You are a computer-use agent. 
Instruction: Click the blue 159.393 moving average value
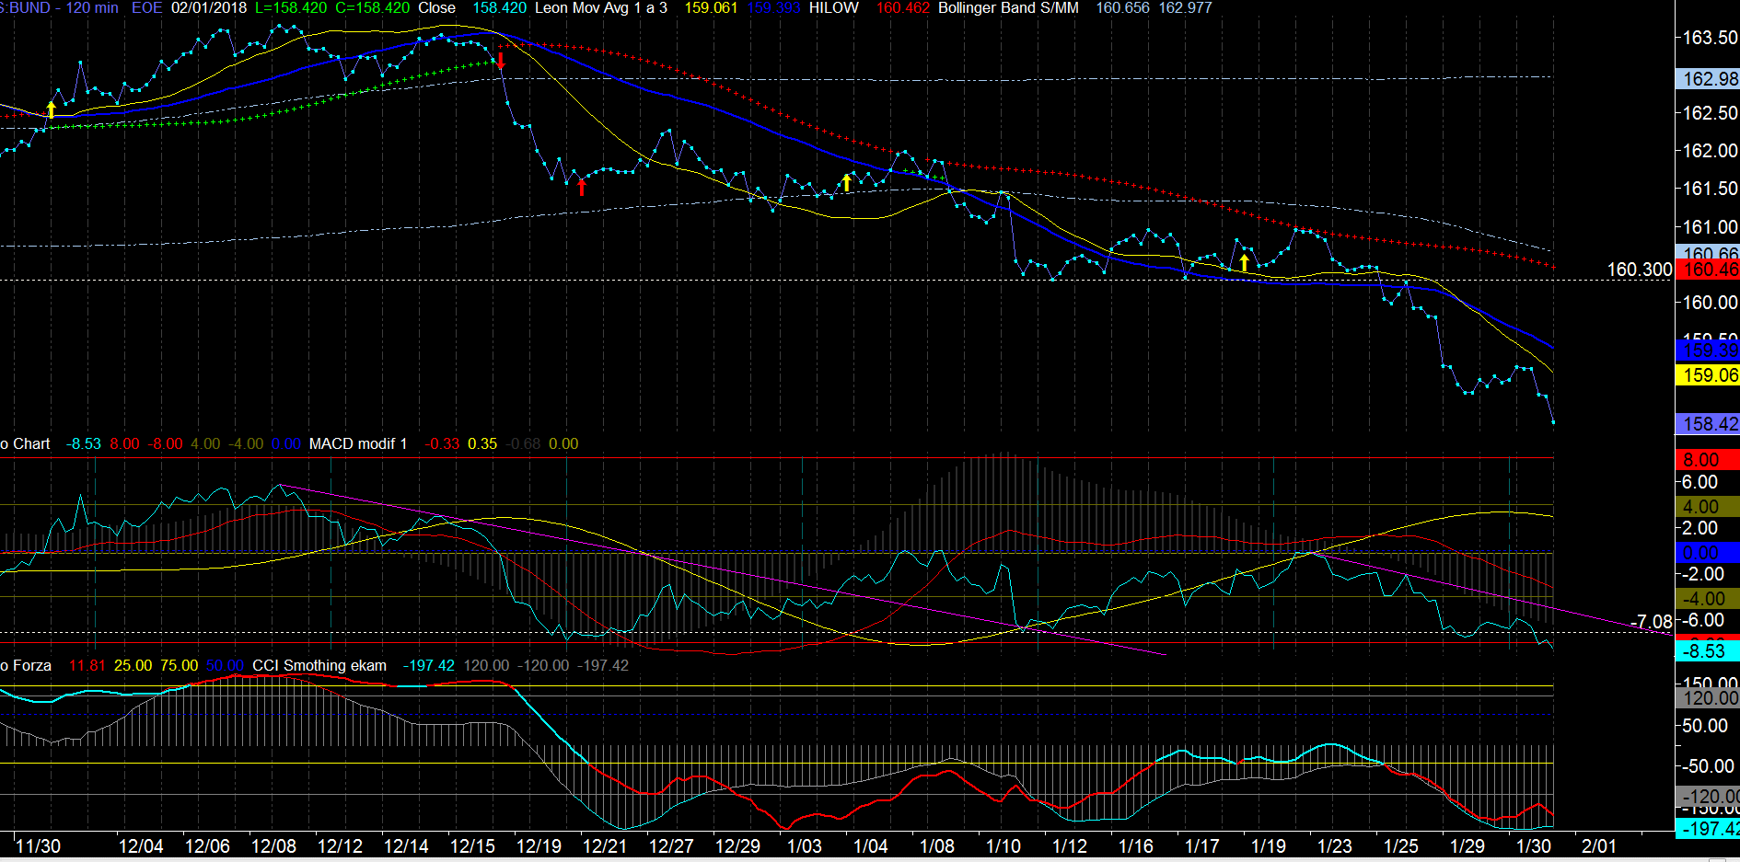(x=773, y=7)
